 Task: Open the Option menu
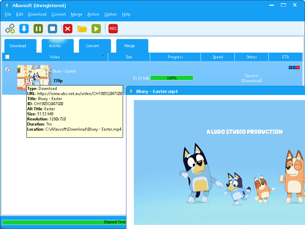[x=110, y=14]
